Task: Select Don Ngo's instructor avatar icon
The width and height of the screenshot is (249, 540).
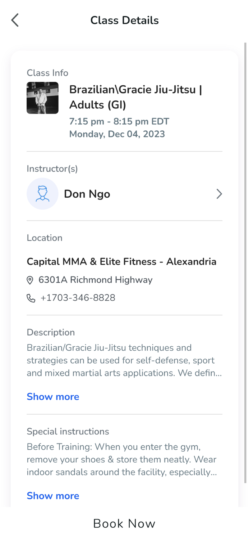Action: coord(42,194)
